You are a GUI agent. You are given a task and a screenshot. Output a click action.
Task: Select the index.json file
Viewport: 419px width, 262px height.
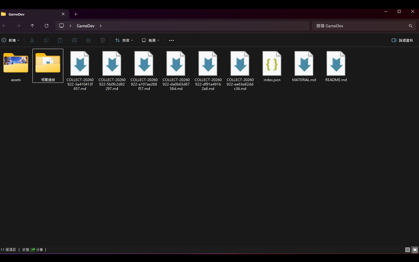click(x=272, y=67)
